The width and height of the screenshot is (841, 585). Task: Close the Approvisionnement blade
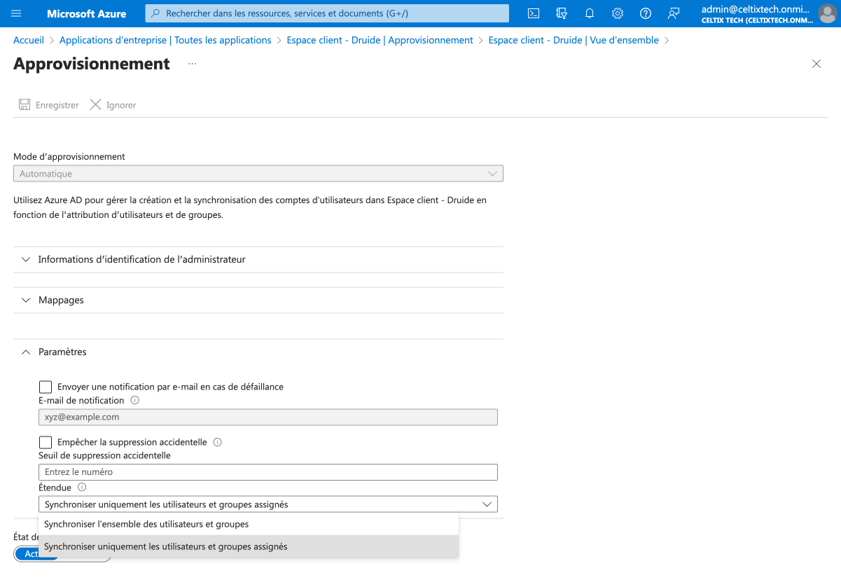pyautogui.click(x=816, y=64)
